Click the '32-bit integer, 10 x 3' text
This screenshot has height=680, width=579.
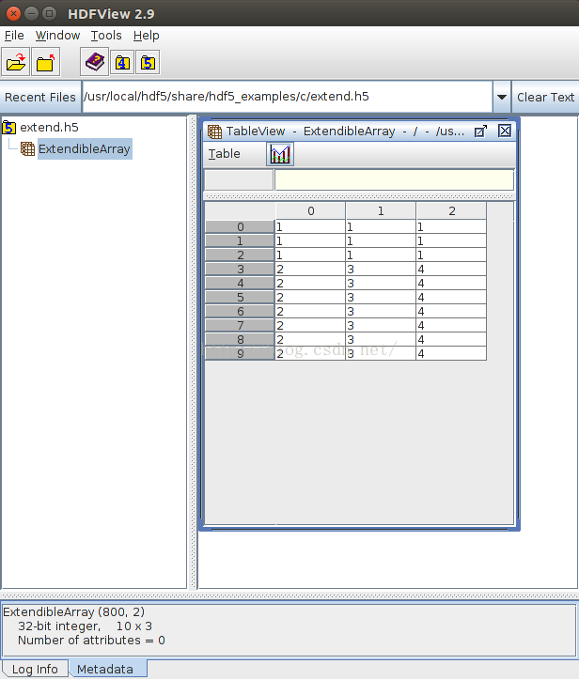[x=86, y=626]
